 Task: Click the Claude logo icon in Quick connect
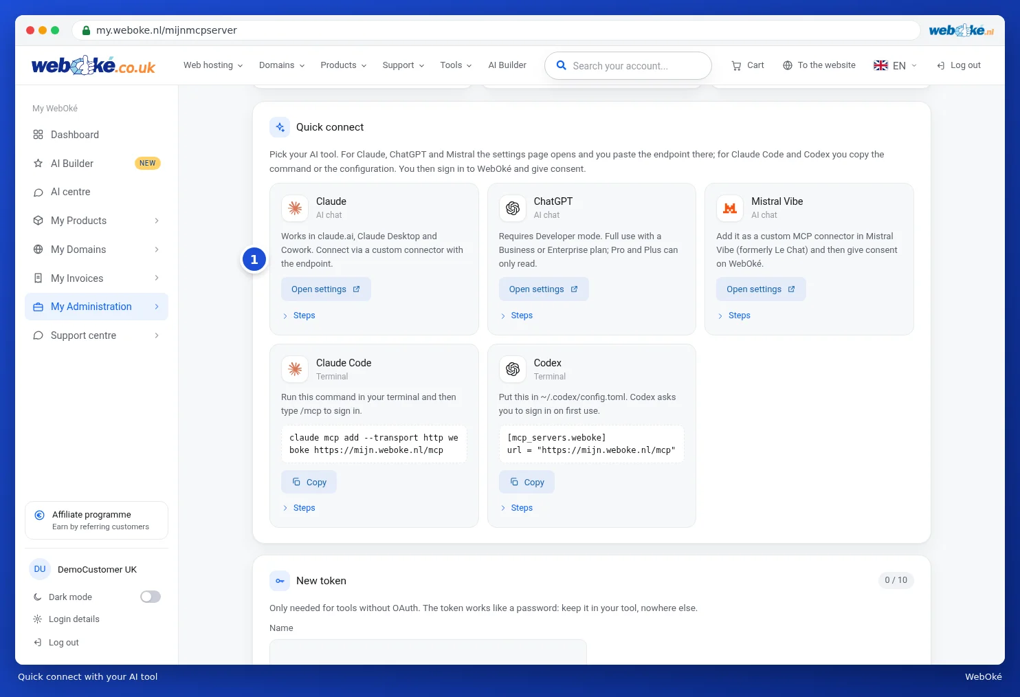[x=295, y=208]
